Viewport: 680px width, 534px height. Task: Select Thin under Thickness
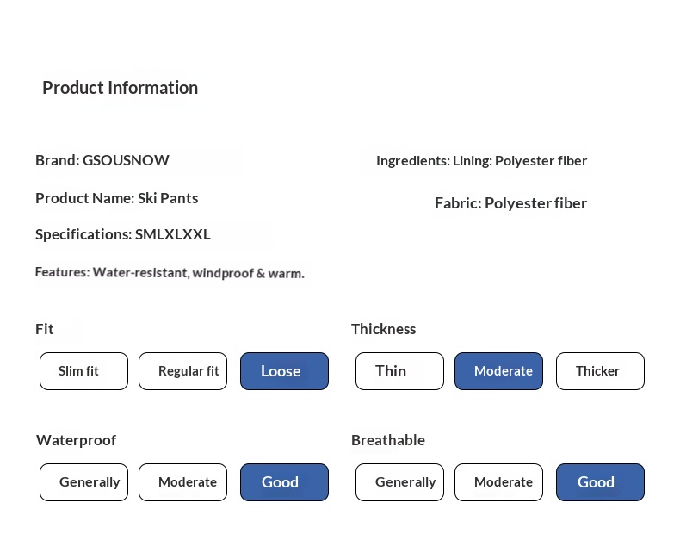click(399, 371)
